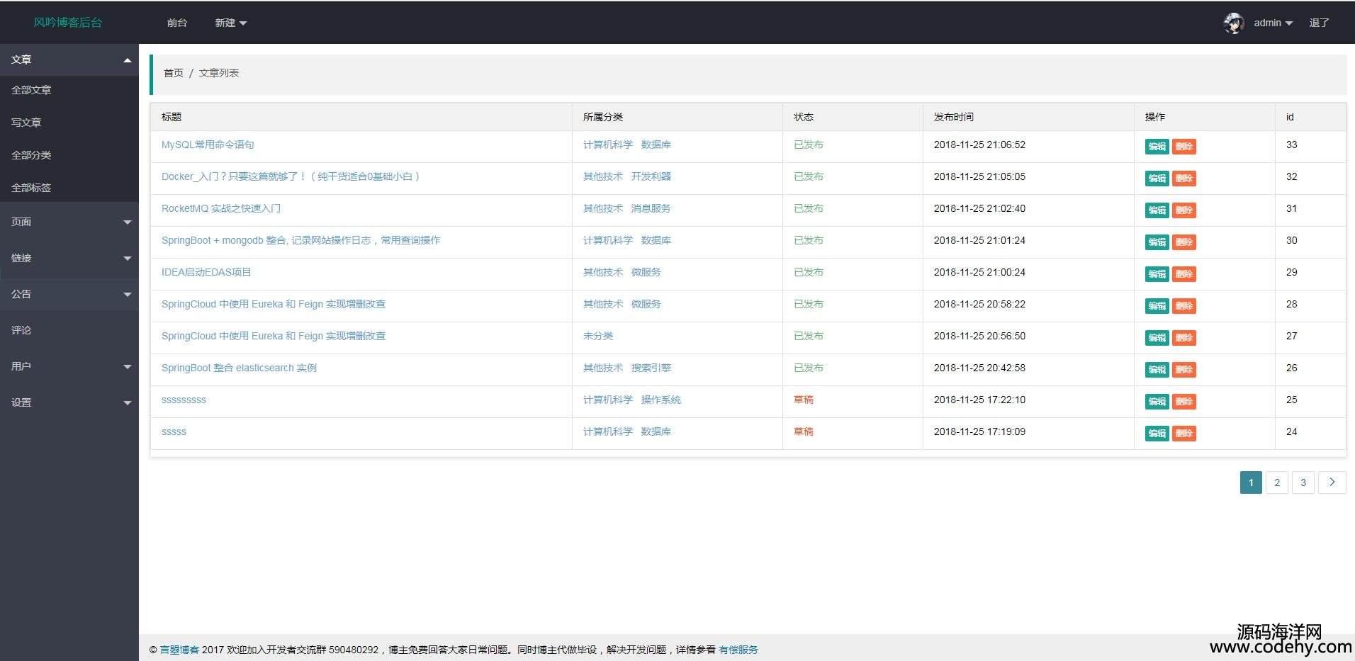Open 全部标签 in the sidebar
This screenshot has width=1355, height=661.
click(31, 188)
